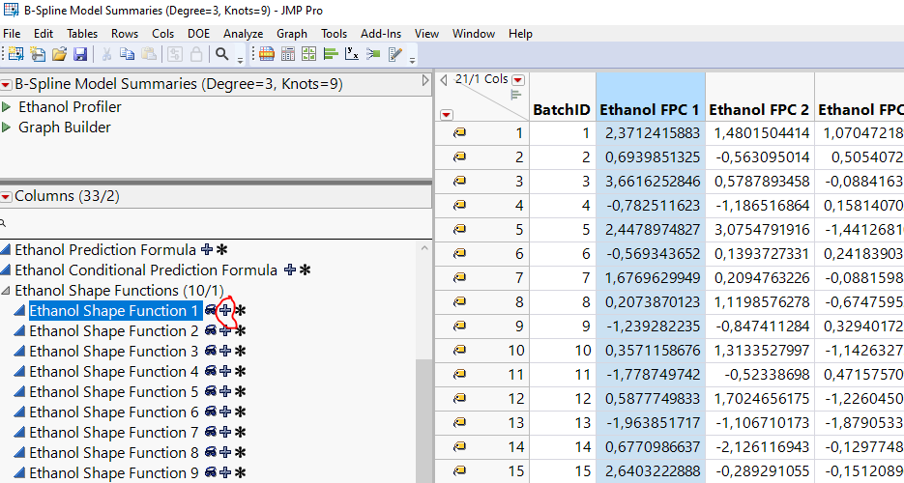Select Ethanol Shape Function 9 in the columns list
The image size is (904, 483).
pyautogui.click(x=113, y=473)
